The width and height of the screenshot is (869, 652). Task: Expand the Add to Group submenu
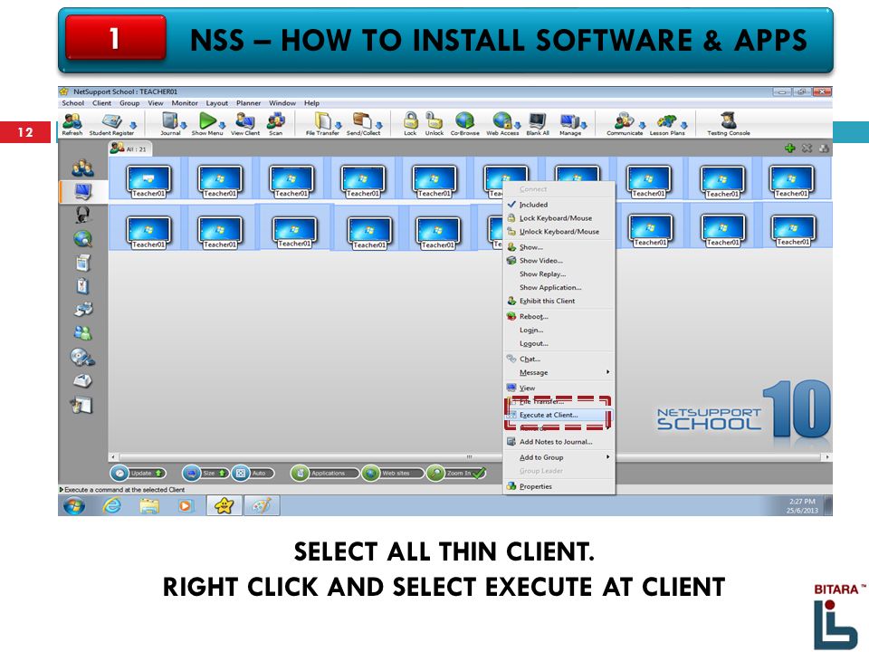click(x=559, y=457)
